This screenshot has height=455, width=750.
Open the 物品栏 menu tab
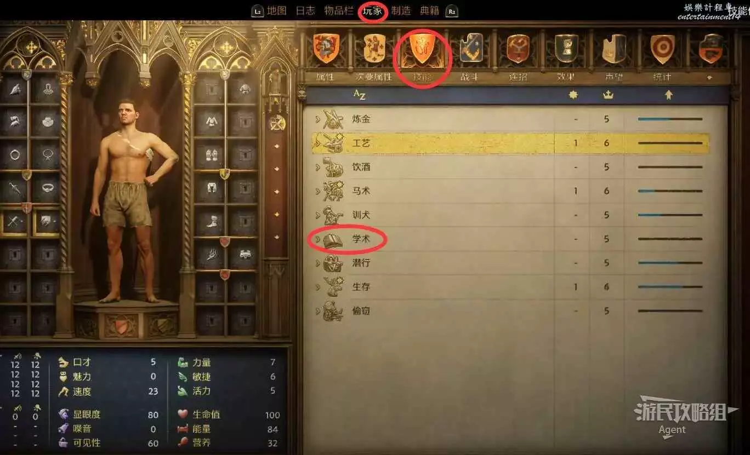pos(338,10)
